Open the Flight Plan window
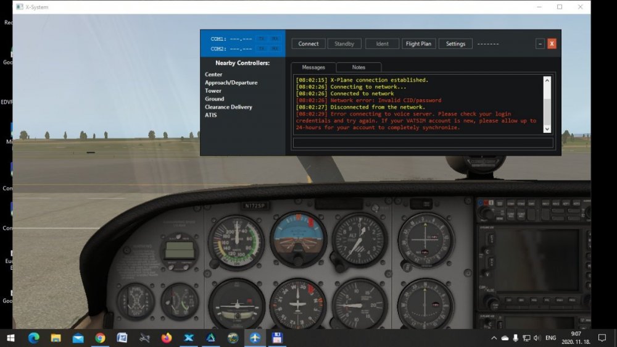The image size is (617, 347). 419,44
